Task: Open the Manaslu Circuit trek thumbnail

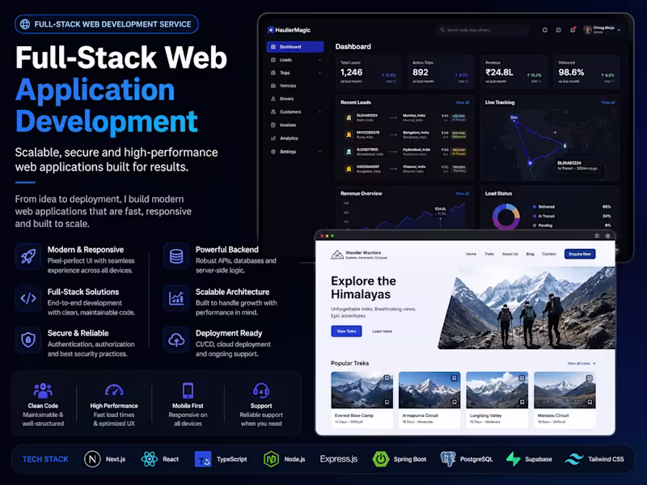Action: pyautogui.click(x=565, y=390)
